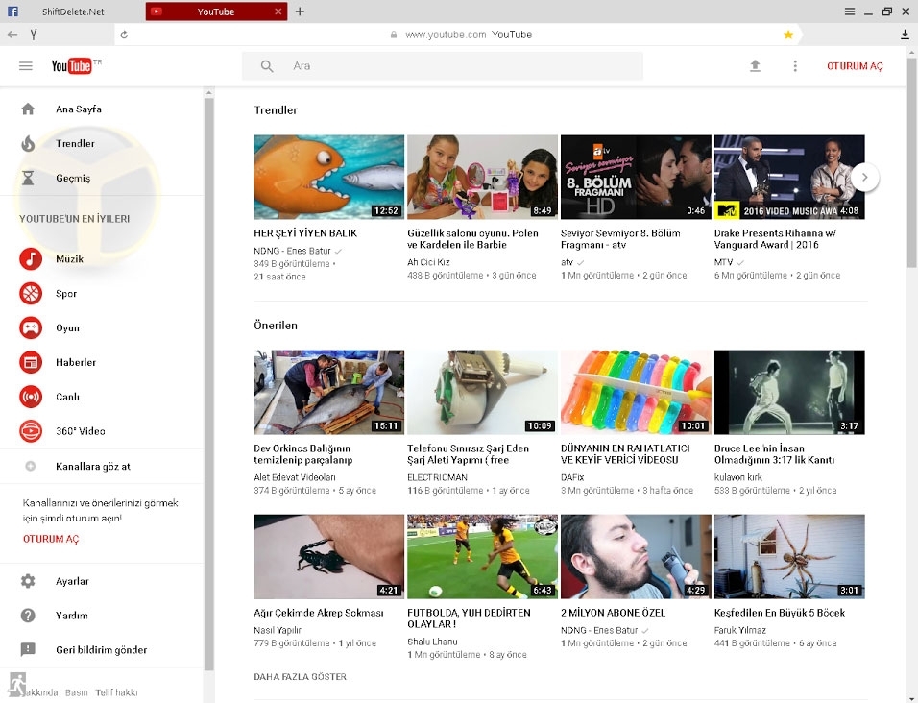Play the HER ŞEYİ YİYEN BALIK thumbnail
The height and width of the screenshot is (703, 918).
point(328,177)
